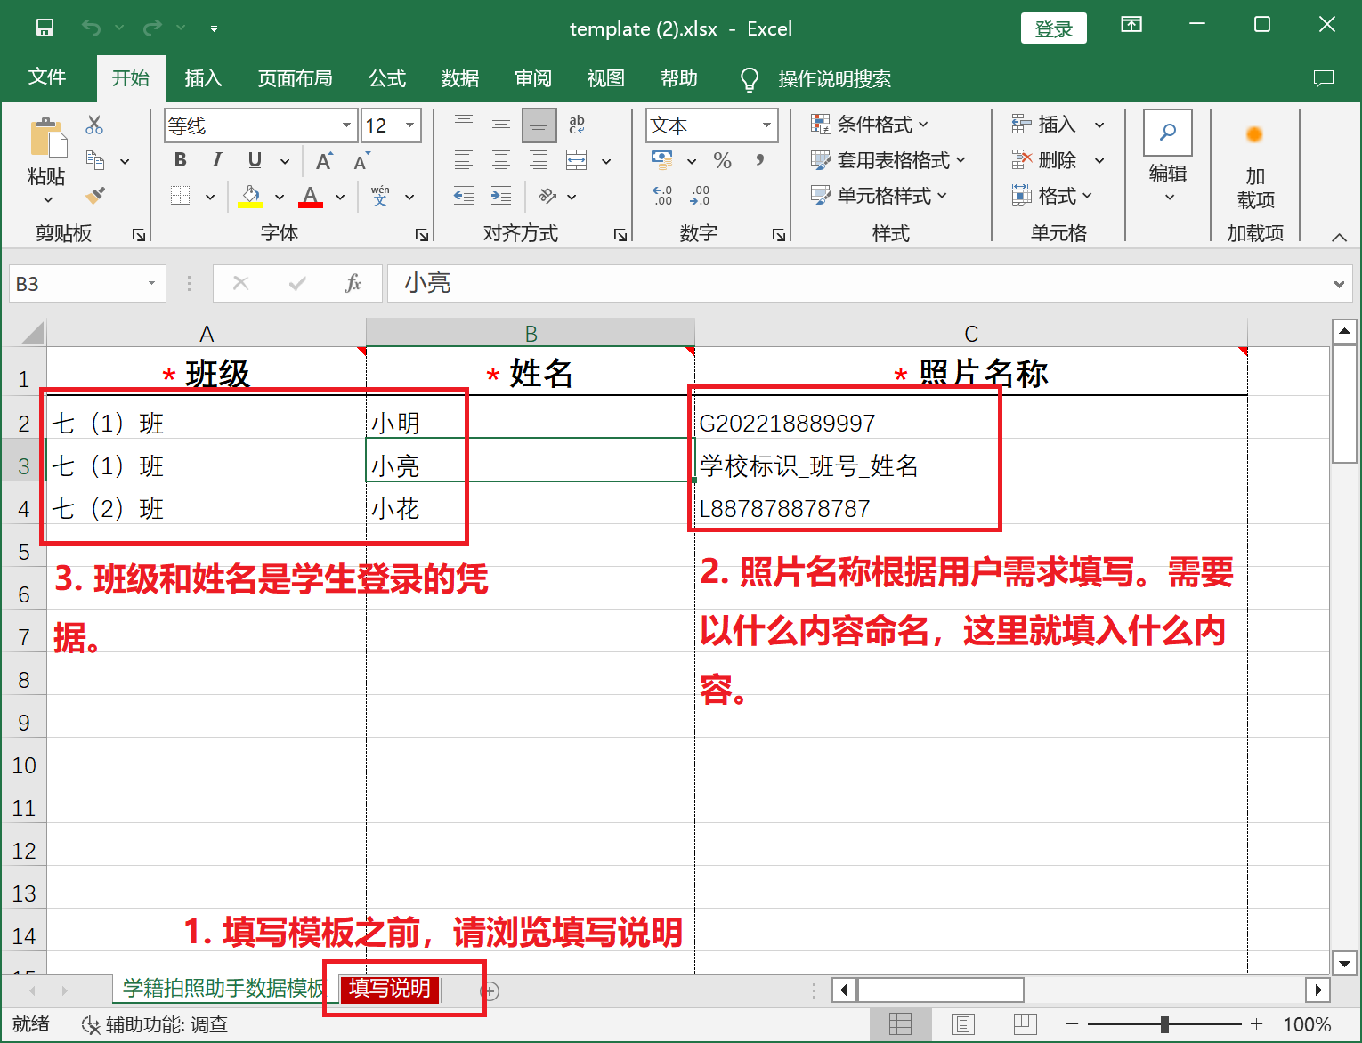Select the Format Painter brush
This screenshot has width=1362, height=1043.
click(94, 196)
